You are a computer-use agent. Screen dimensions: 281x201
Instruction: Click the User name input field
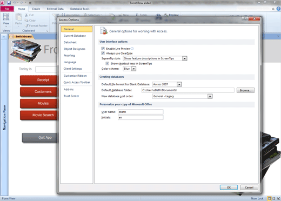(140, 112)
